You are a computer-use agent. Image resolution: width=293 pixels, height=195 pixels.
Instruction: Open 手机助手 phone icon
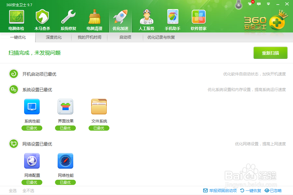pos(173,17)
